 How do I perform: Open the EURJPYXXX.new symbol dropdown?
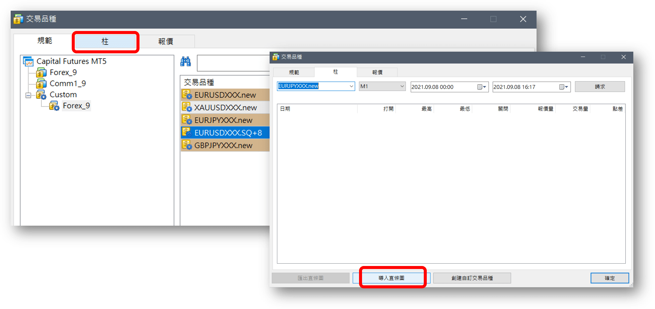(351, 86)
